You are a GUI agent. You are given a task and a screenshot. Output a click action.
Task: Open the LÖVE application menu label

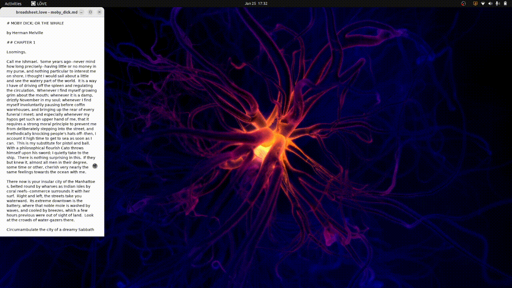[x=42, y=4]
